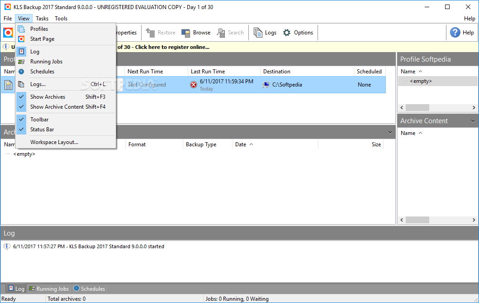
Task: Click the computer icon beside C:\Softpedia
Action: click(x=266, y=85)
